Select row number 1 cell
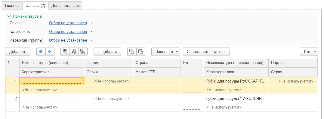This screenshot has height=119, width=324. click(x=12, y=86)
